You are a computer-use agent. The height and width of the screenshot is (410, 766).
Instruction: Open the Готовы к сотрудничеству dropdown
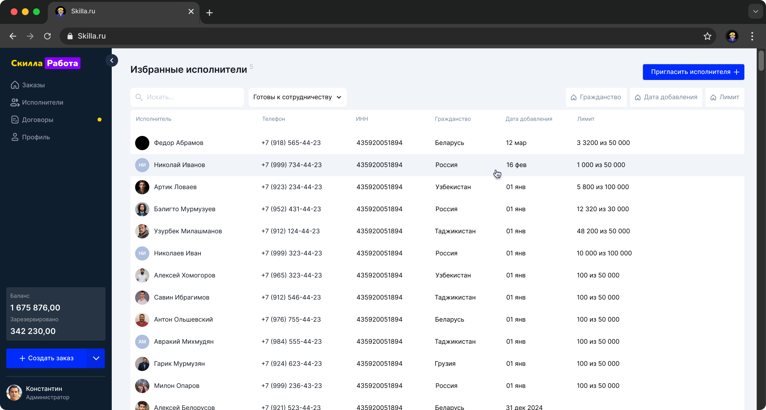297,97
